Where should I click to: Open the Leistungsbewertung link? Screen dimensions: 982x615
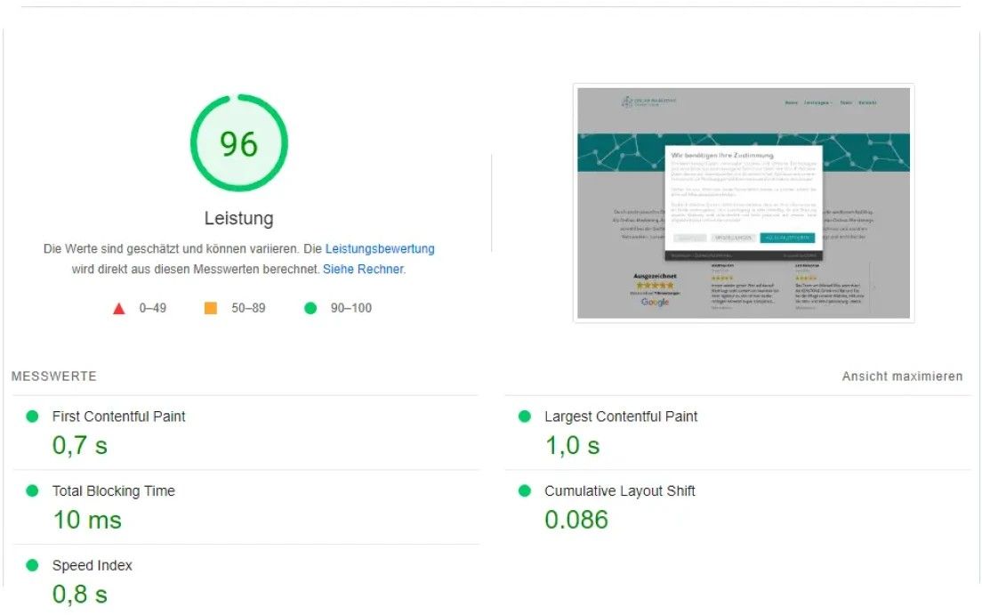tap(380, 249)
